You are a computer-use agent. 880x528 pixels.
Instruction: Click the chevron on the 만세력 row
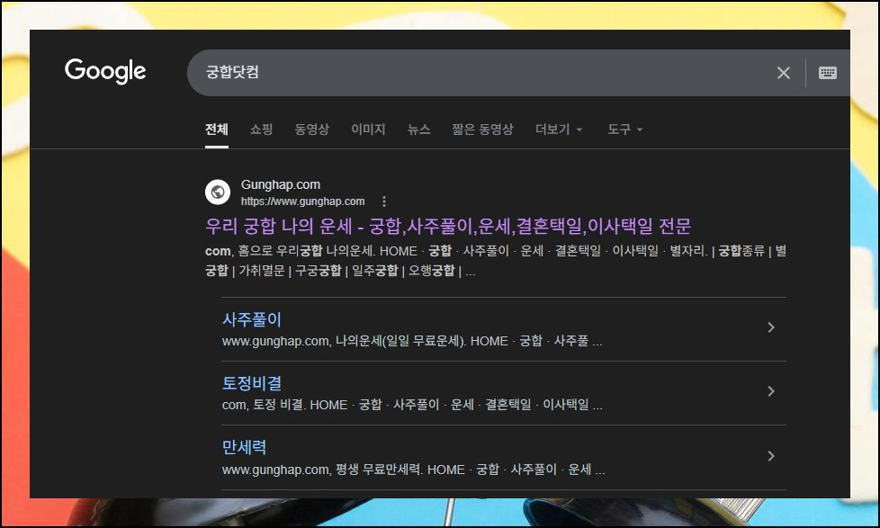click(x=771, y=456)
